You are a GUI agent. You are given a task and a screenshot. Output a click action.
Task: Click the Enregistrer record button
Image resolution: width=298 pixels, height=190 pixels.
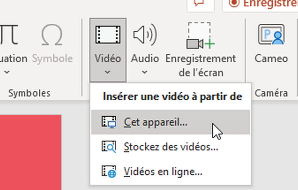tap(260, 4)
